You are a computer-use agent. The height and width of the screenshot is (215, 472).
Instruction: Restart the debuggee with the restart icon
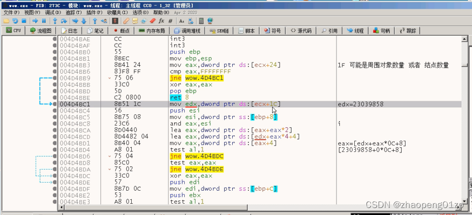[15, 20]
